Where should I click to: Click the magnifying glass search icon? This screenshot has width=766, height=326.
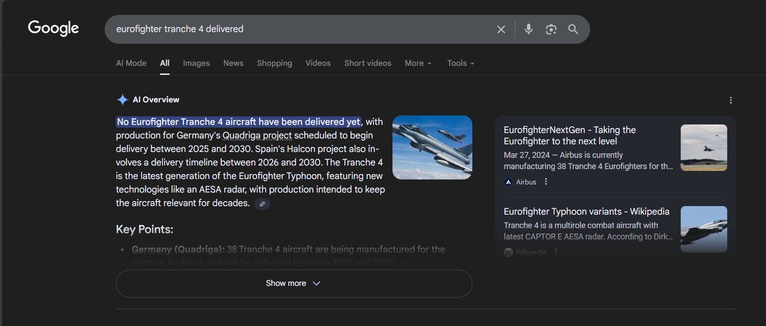click(573, 29)
